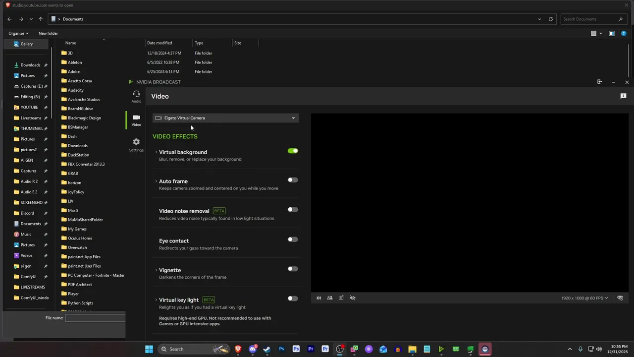Expand the Virtual key light options chevron
The height and width of the screenshot is (357, 634).
tap(156, 300)
